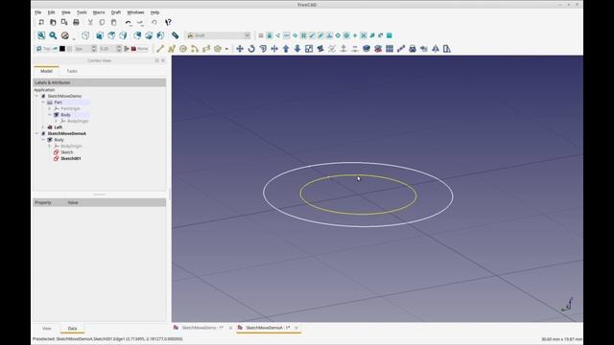Create a new document with toolbar icon
Image resolution: width=614 pixels, height=345 pixels.
[41, 22]
